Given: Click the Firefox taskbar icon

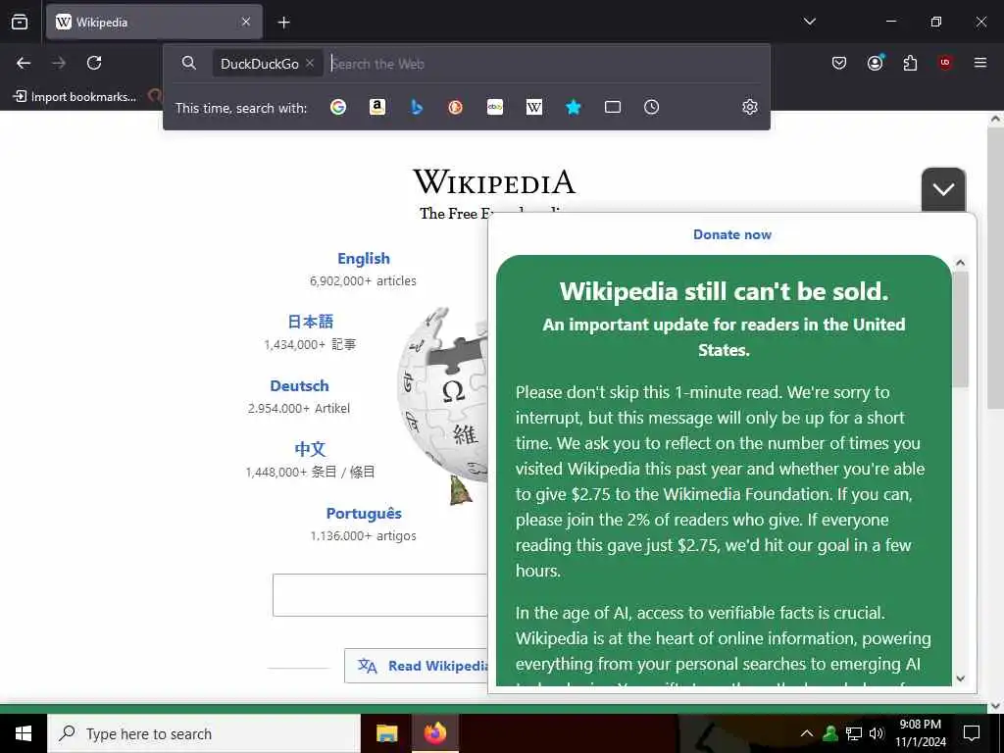Looking at the screenshot, I should click(x=434, y=733).
